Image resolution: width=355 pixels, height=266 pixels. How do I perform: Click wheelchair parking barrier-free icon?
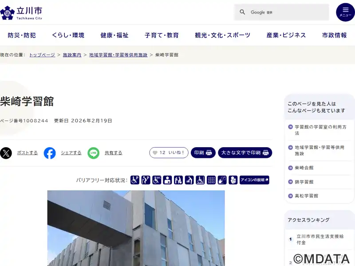point(135,180)
